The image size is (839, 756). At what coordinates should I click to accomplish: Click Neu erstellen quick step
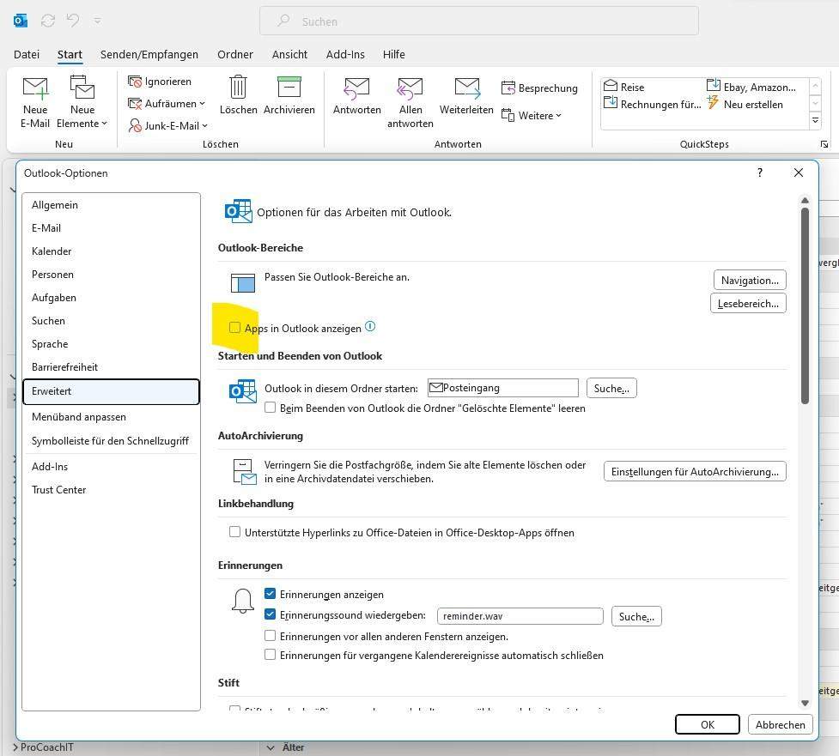(x=745, y=104)
